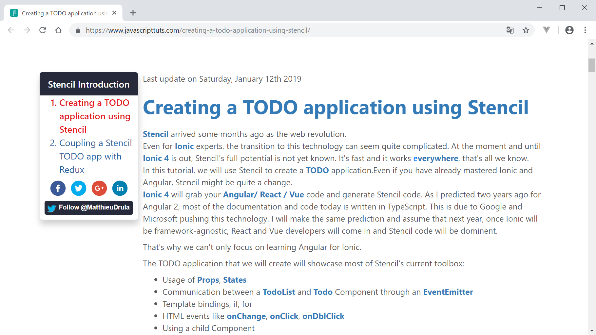Bookmark this page with the star icon
Viewport: 596px width, 335px height.
[526, 30]
